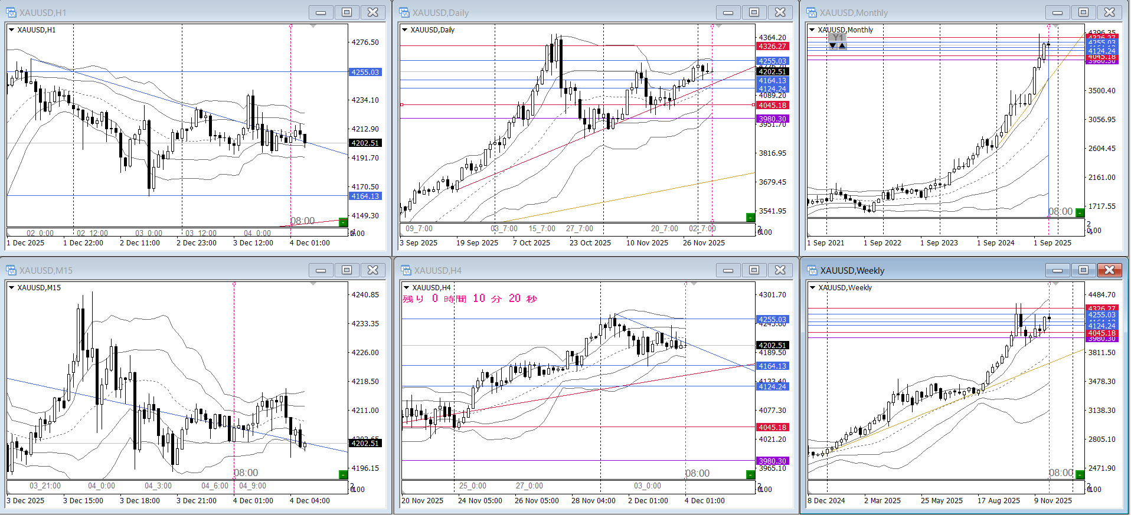Click the XAUUSD,Weekly window title icon
Image resolution: width=1131 pixels, height=515 pixels.
tap(812, 270)
